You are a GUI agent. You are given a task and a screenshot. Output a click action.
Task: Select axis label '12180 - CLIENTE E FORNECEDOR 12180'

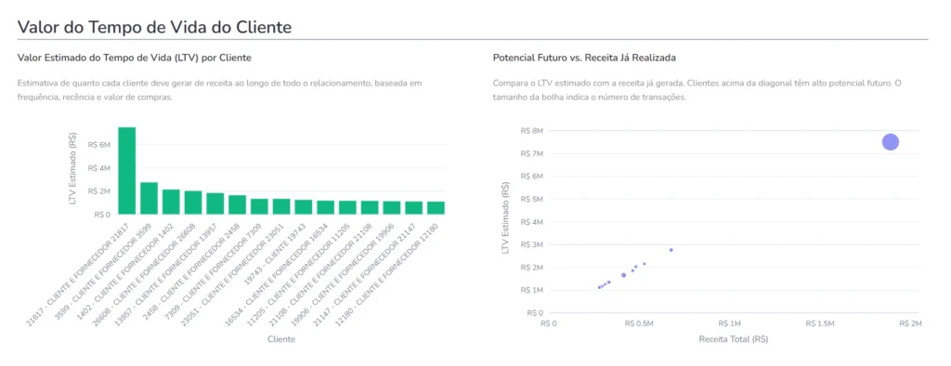386,274
